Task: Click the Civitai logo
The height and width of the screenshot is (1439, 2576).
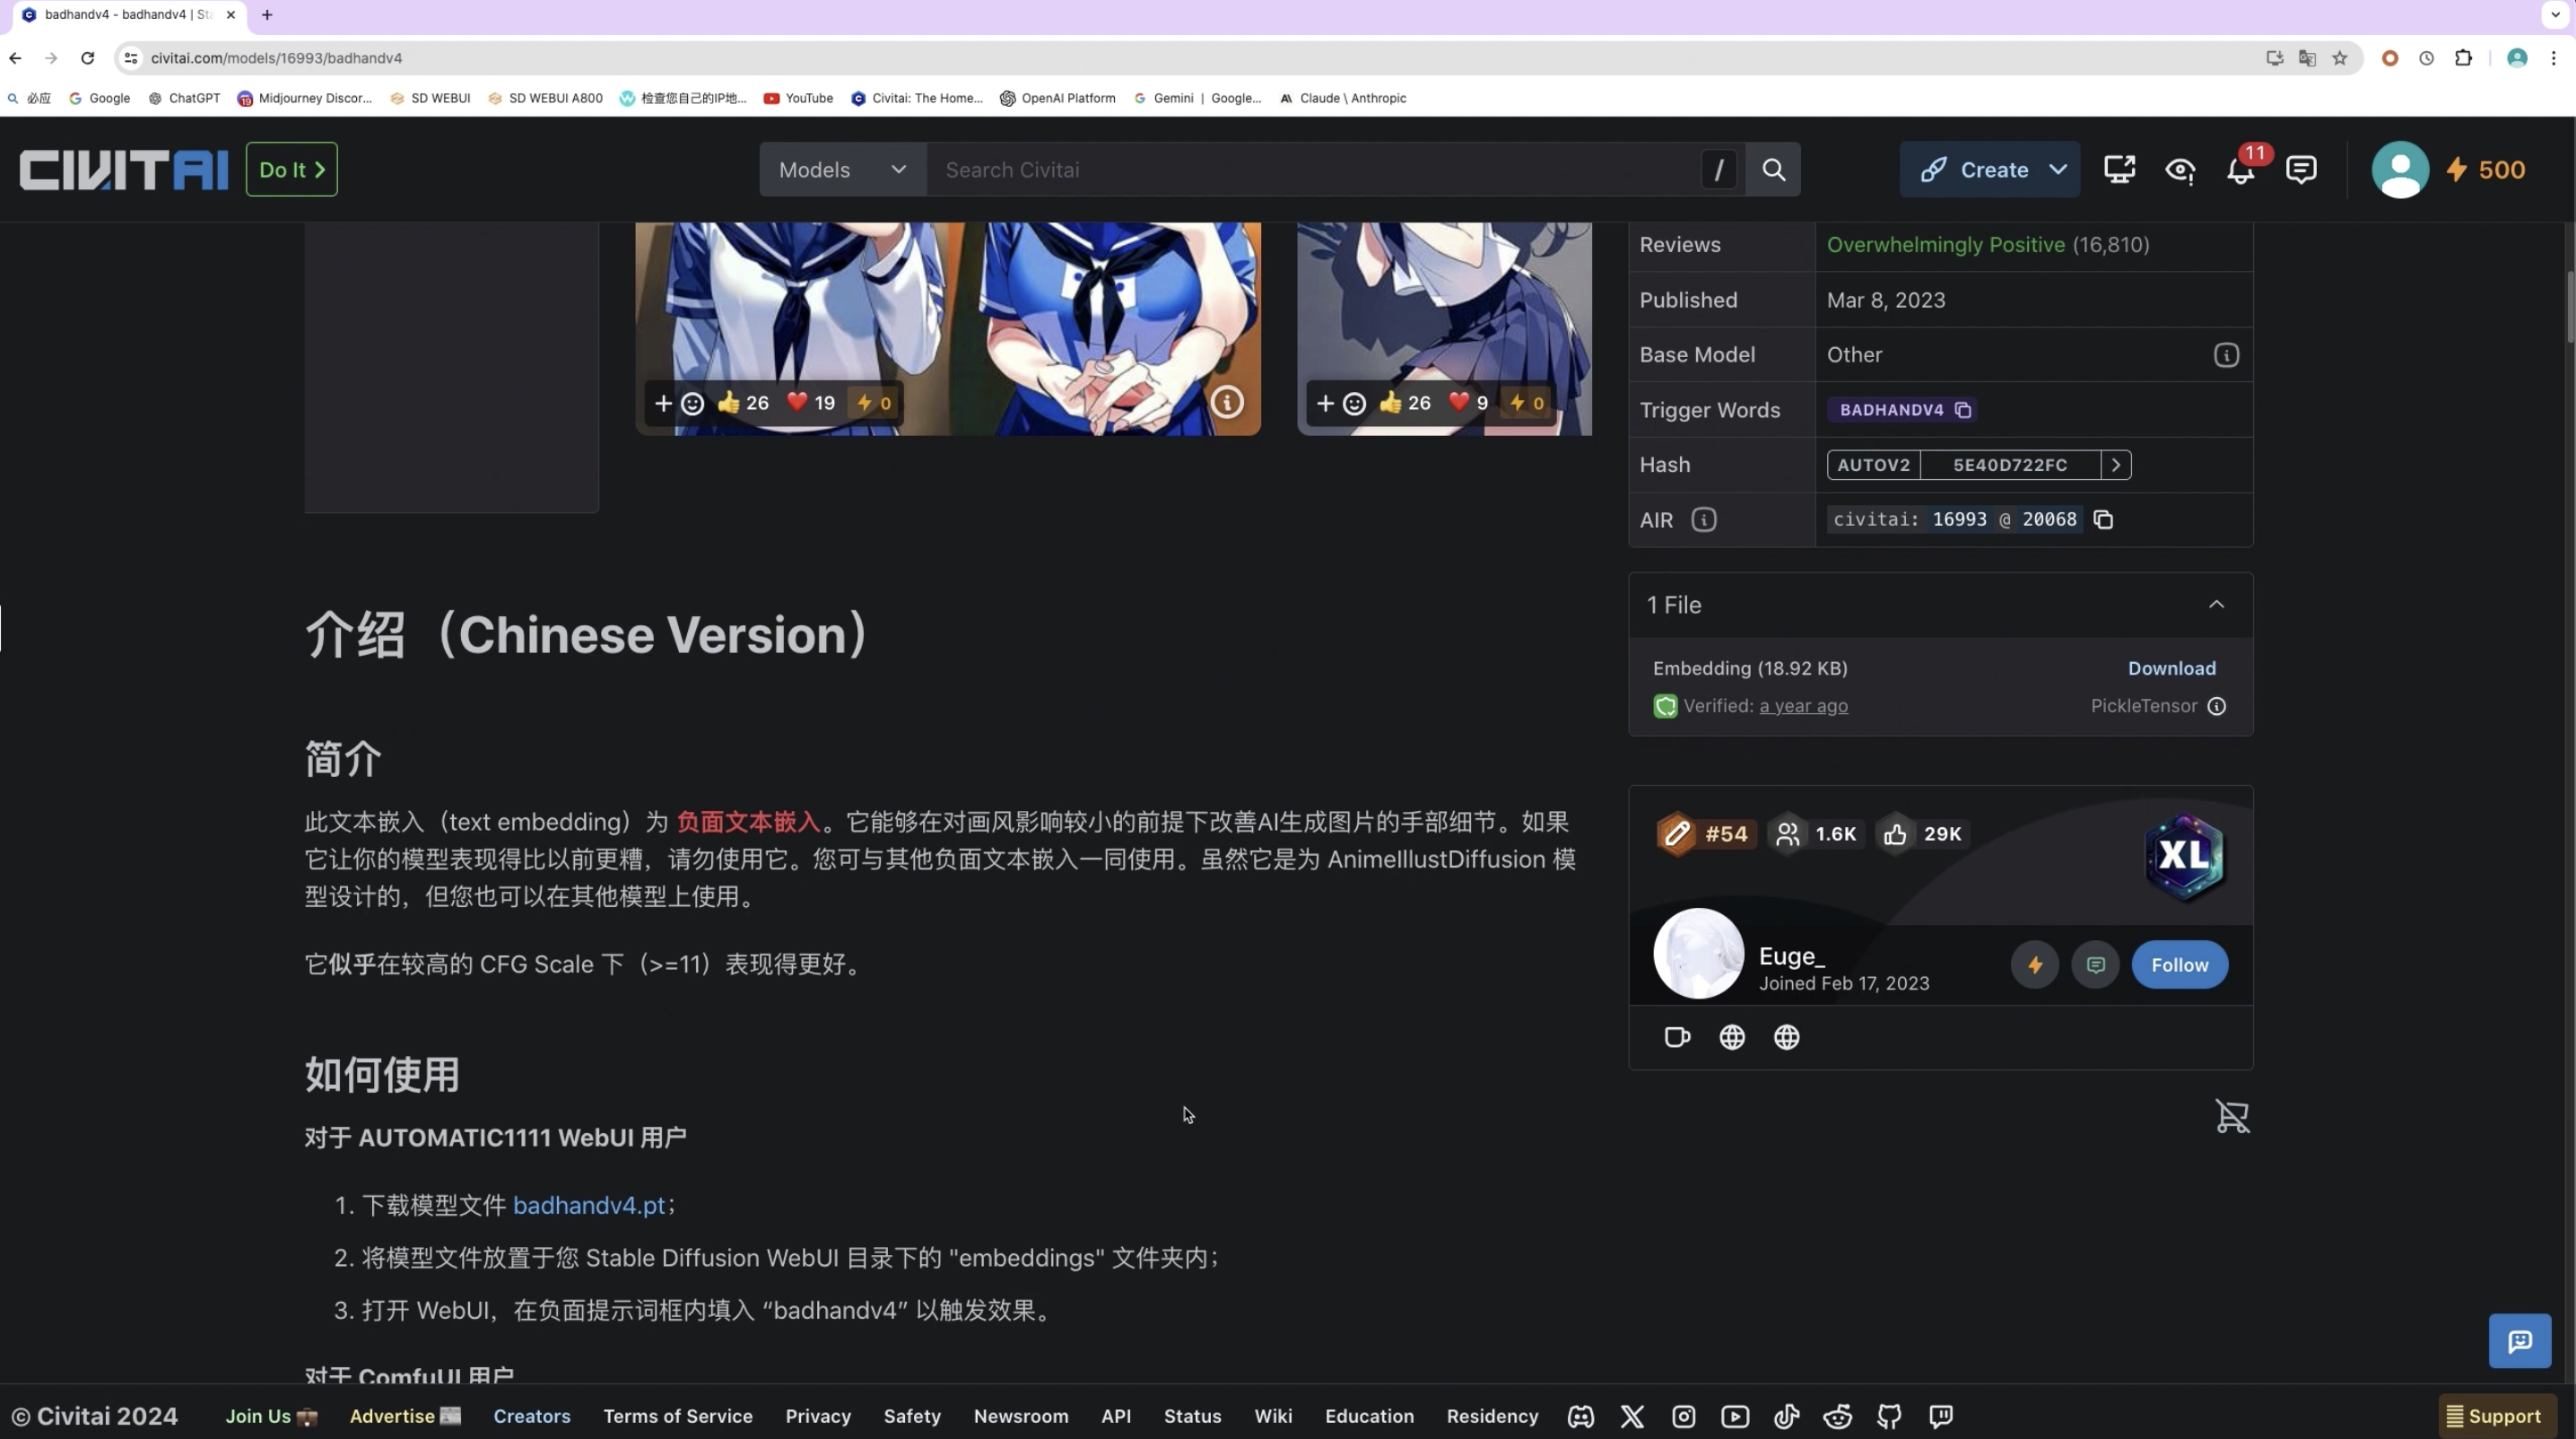Action: click(124, 169)
